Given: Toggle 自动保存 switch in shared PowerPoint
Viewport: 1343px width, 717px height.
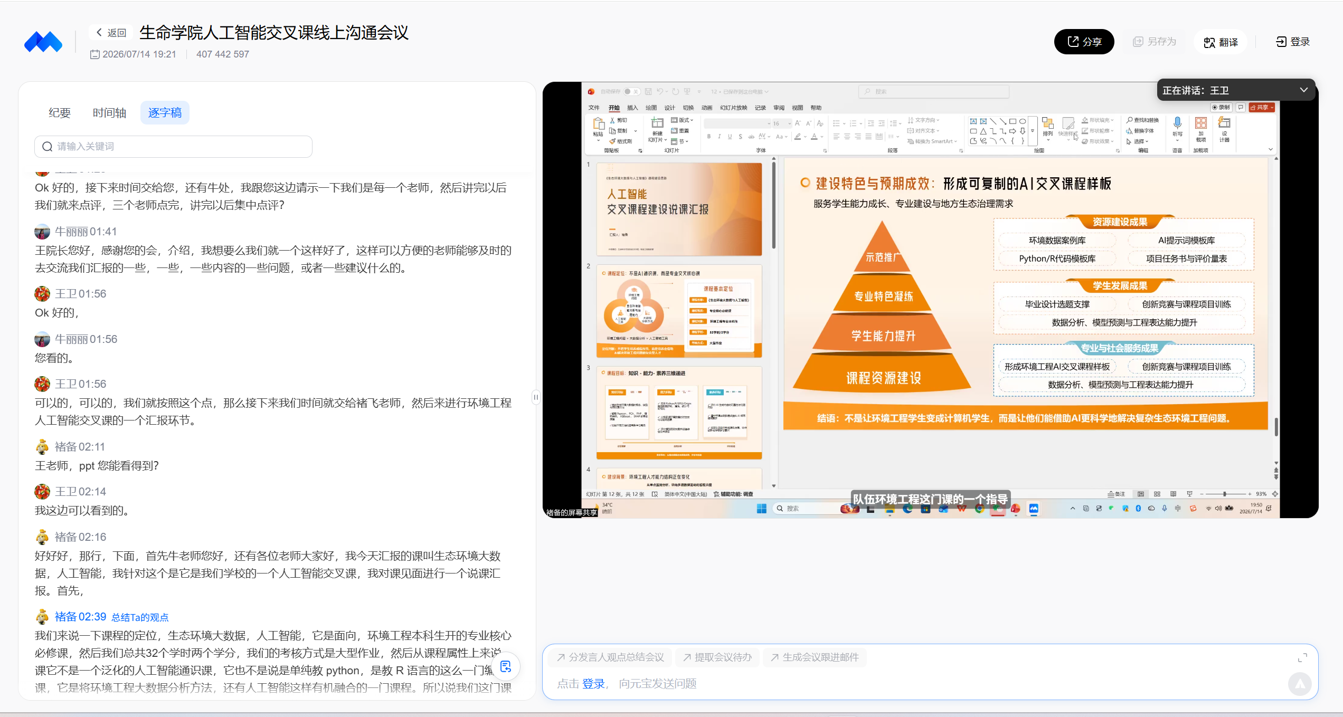Looking at the screenshot, I should point(631,91).
